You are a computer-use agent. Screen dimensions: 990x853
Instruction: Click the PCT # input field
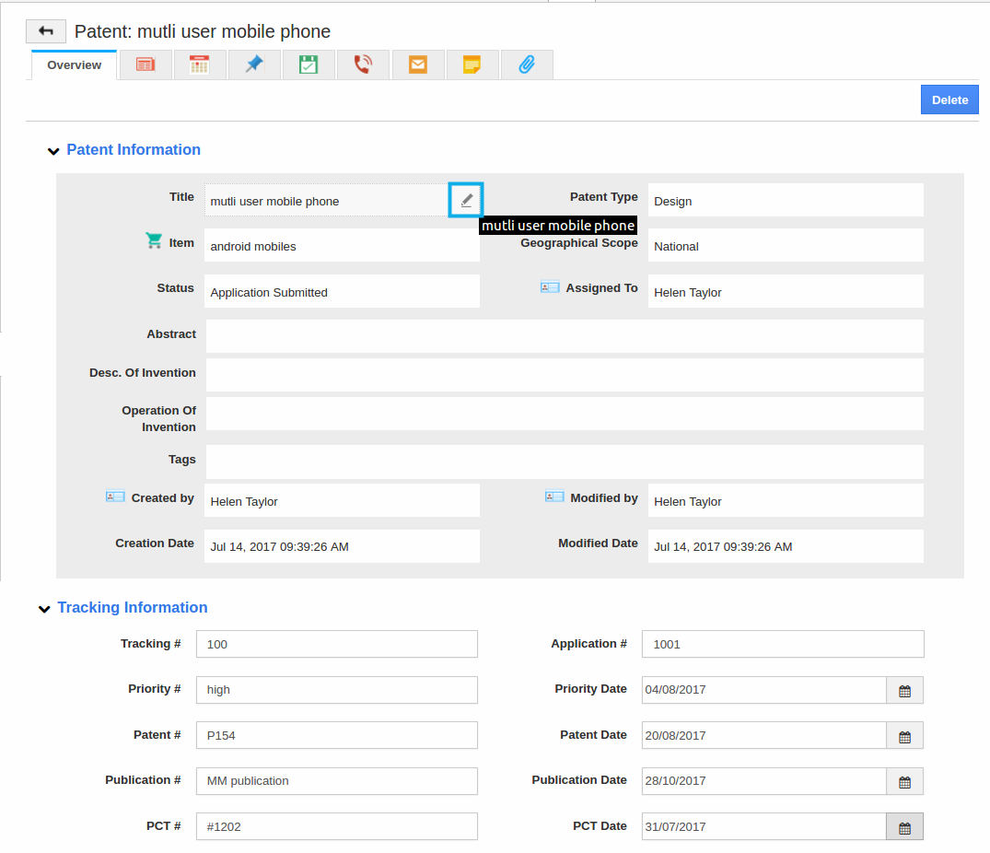(336, 826)
